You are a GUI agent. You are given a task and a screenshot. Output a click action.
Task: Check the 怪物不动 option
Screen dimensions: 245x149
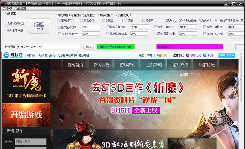(144, 20)
